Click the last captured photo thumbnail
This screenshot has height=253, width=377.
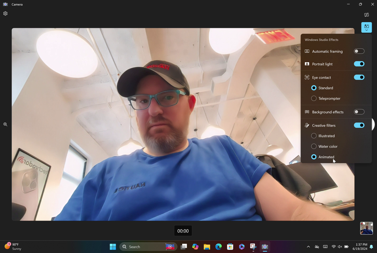pos(366,228)
